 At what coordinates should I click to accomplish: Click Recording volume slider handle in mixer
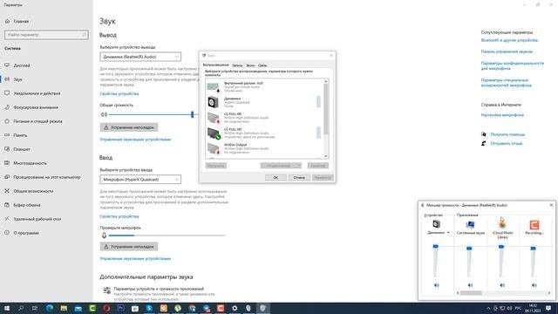pyautogui.click(x=533, y=248)
